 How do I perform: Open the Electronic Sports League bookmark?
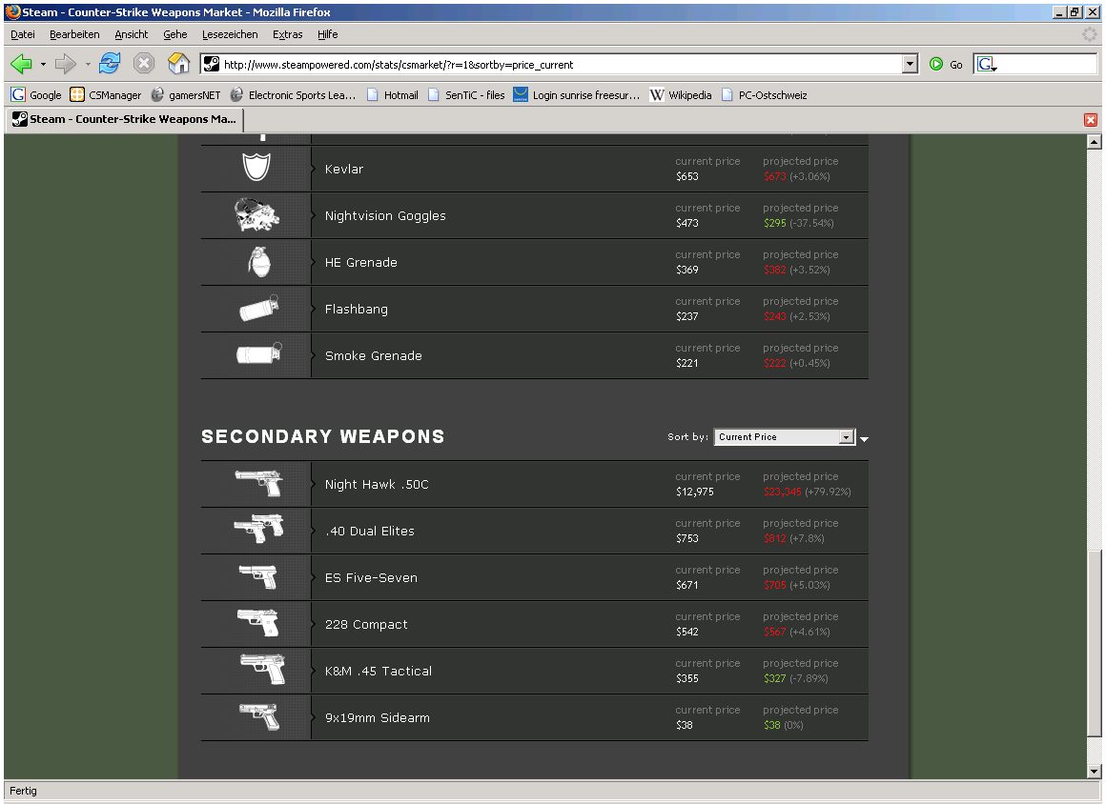coord(293,94)
